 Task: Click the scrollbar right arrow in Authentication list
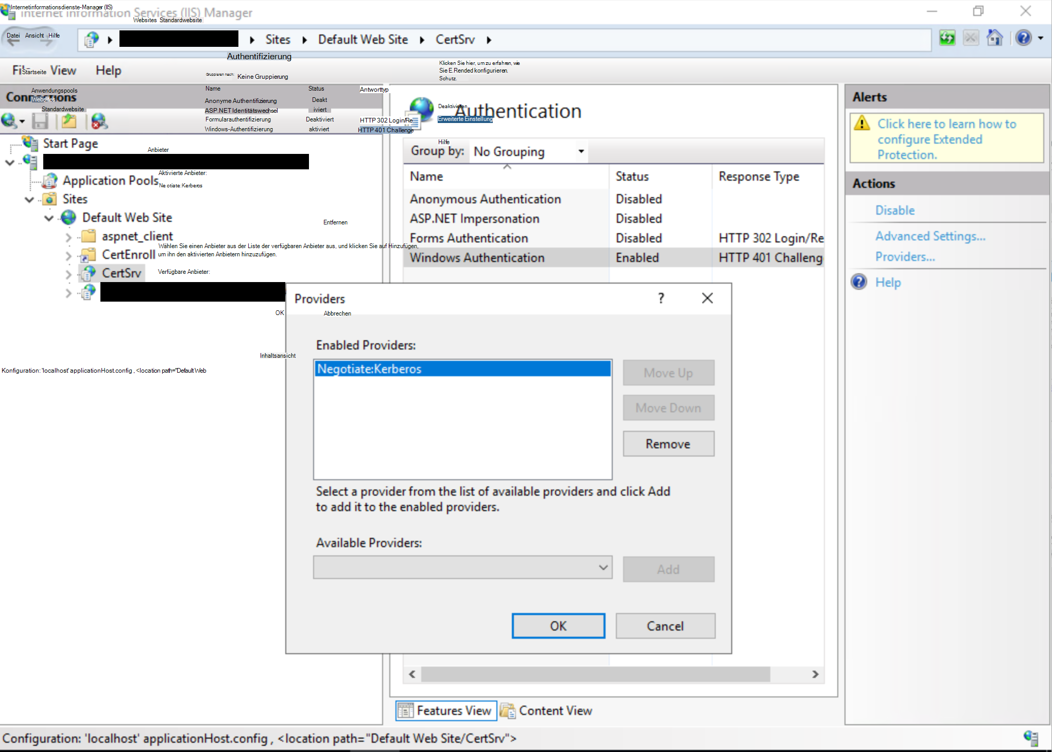[815, 674]
